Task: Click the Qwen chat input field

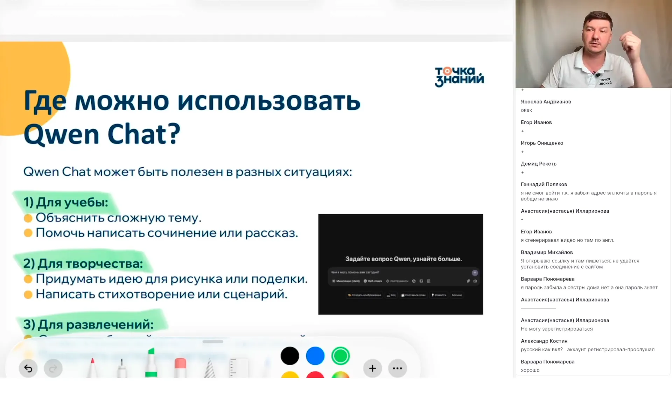Action: coord(367,272)
